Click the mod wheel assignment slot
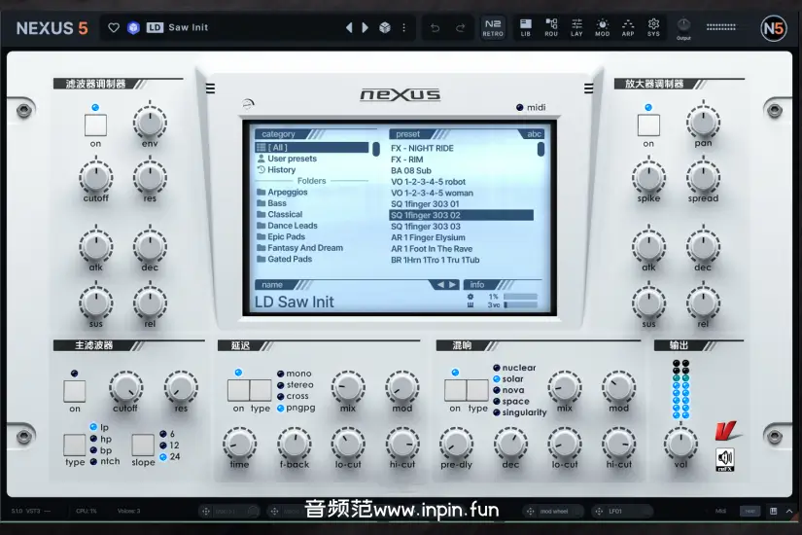 [554, 511]
